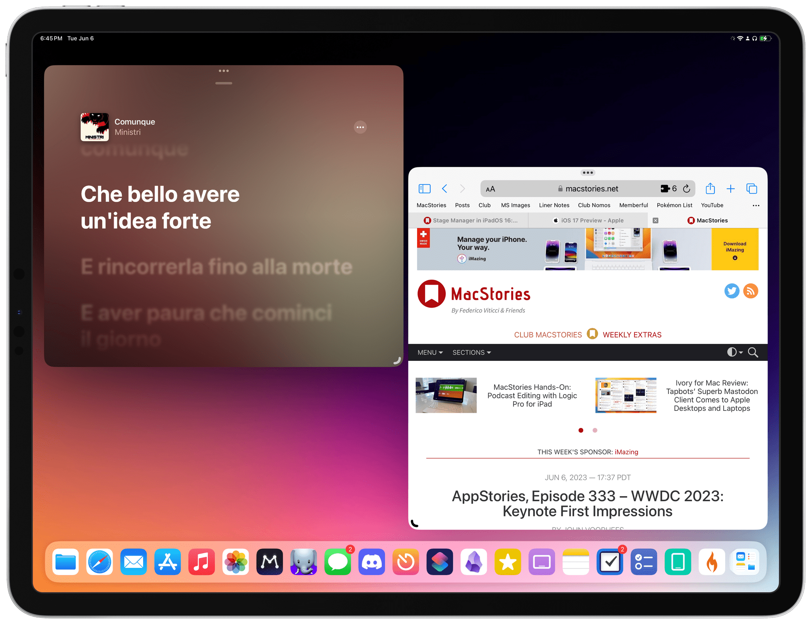Open Notes from the dock

(576, 562)
